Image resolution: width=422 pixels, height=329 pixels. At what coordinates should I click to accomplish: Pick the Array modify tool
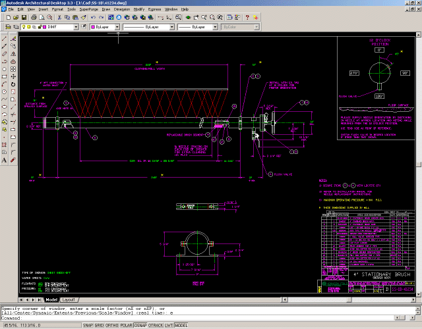click(13, 69)
